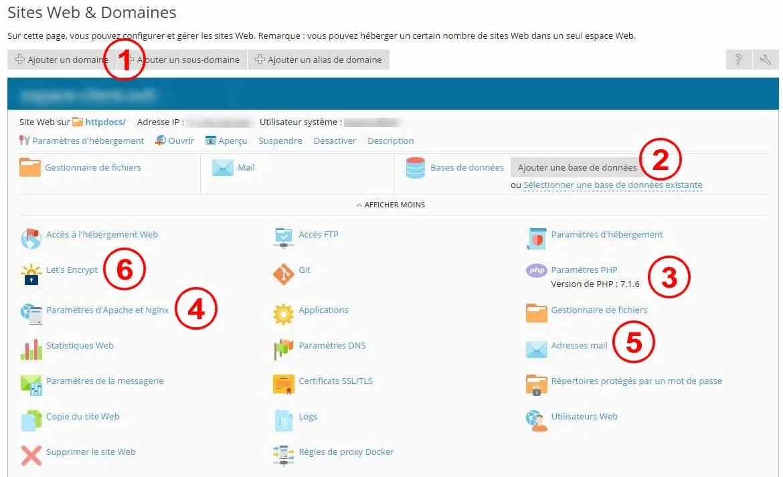
Task: Click the wrench settings button
Action: (766, 60)
